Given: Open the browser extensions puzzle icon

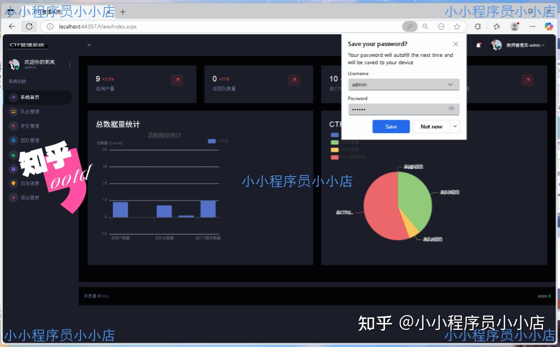Looking at the screenshot, I should [x=478, y=26].
